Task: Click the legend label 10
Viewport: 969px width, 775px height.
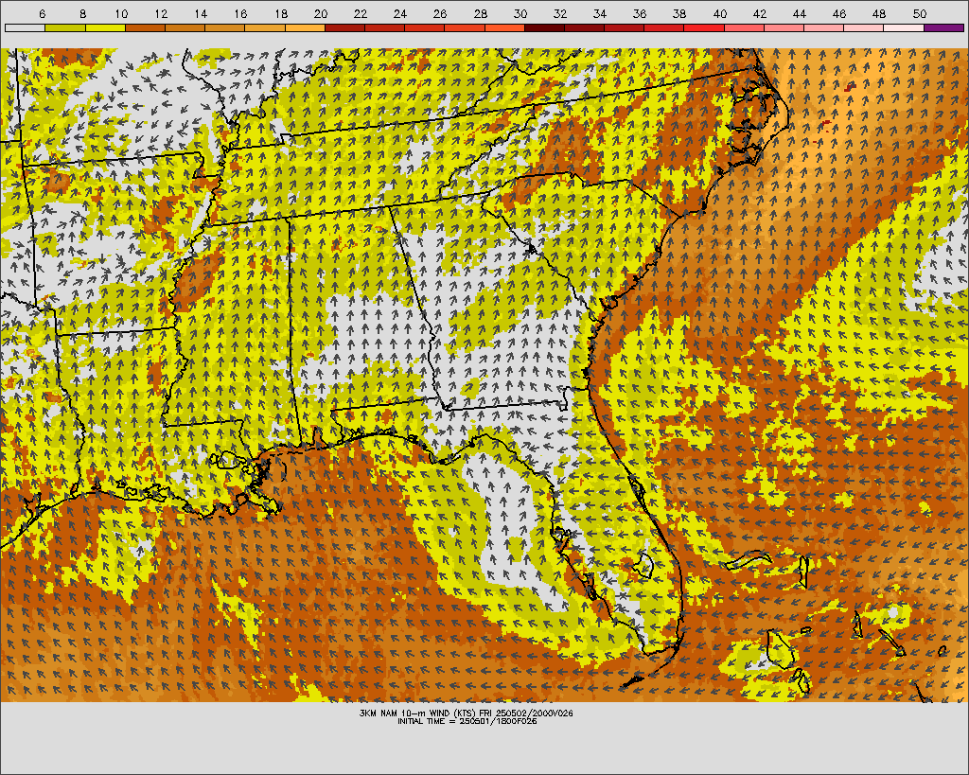Action: (x=121, y=13)
